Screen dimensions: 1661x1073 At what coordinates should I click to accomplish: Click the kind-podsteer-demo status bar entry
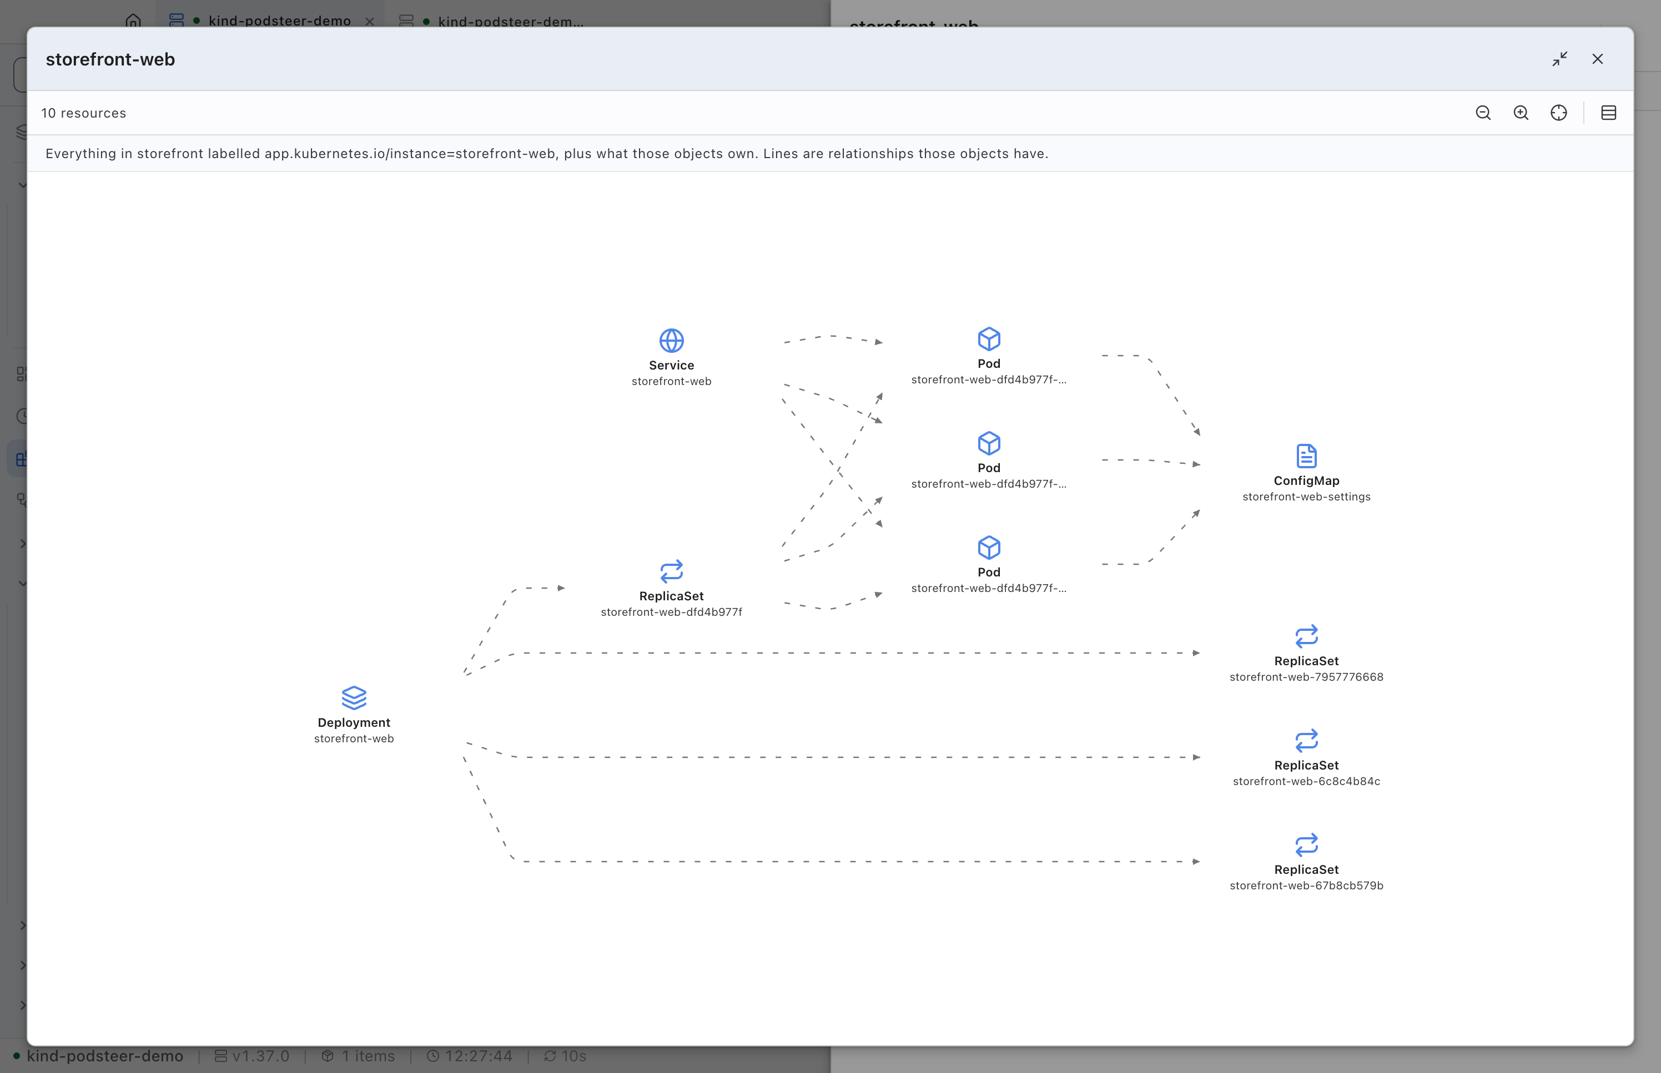[98, 1056]
